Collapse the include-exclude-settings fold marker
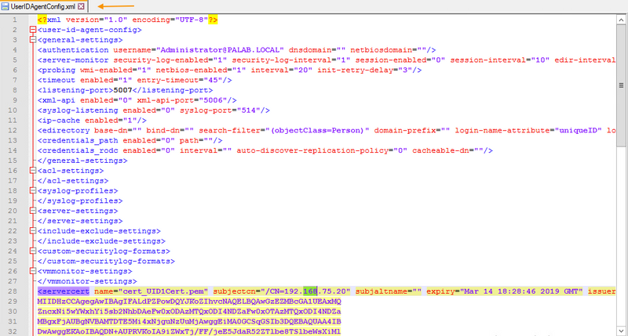628x336 pixels. [x=33, y=231]
